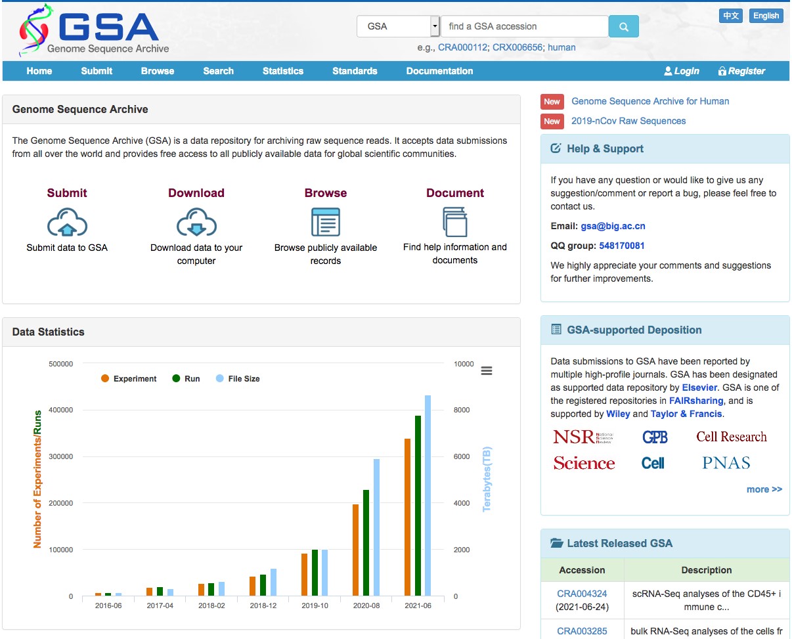Click the GSA logo in the header
Viewport: 792px width, 639px height.
coord(93,30)
